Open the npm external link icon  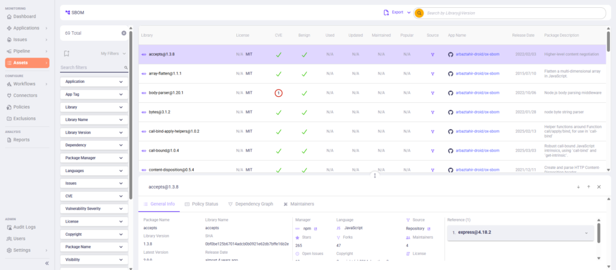pos(315,229)
